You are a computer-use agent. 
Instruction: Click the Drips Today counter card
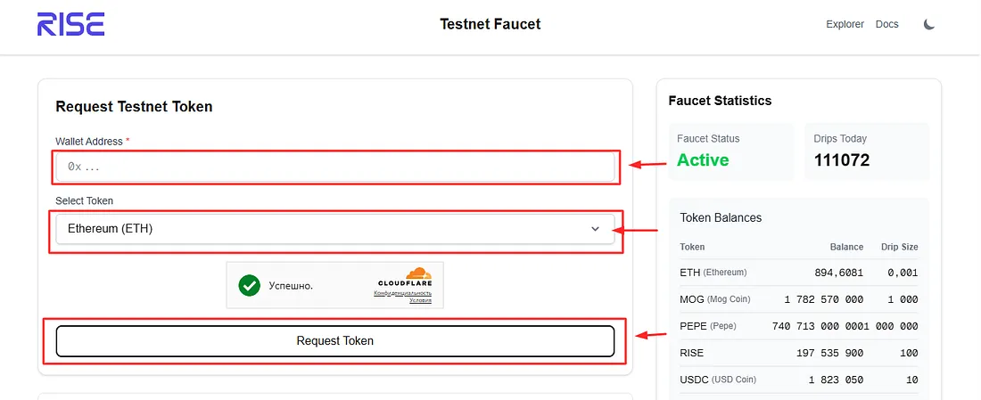(867, 151)
